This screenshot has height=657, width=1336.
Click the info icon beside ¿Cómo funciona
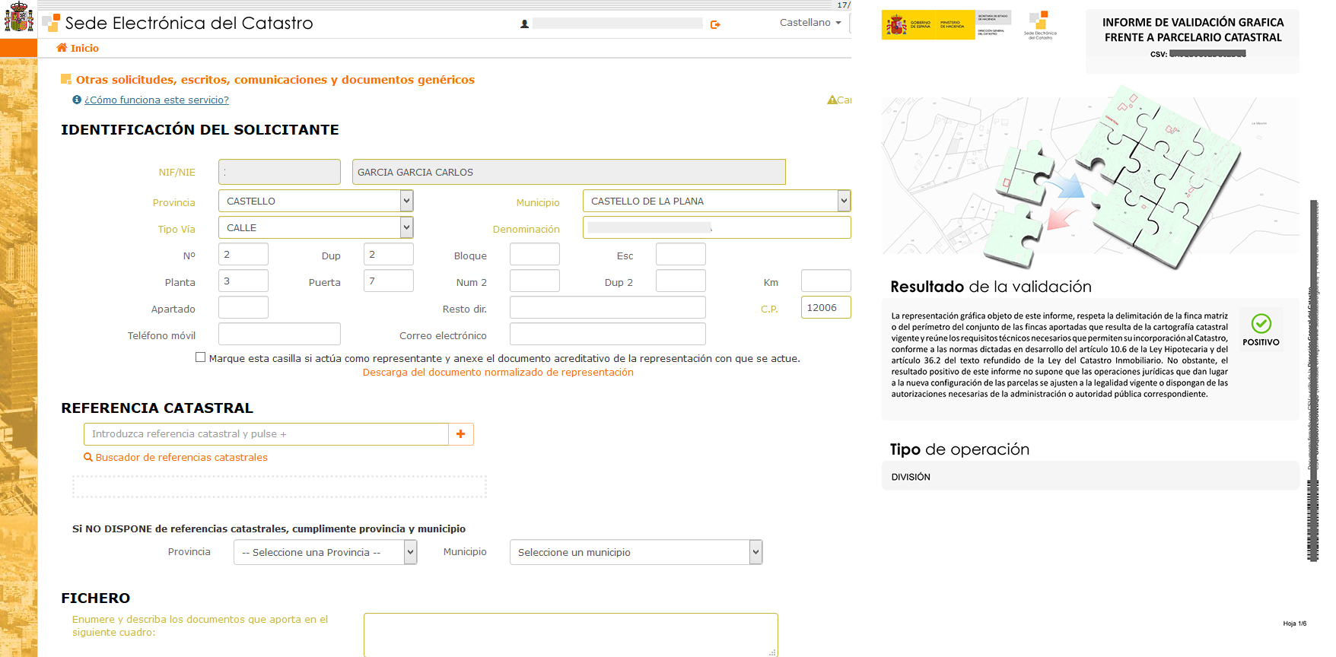(77, 100)
